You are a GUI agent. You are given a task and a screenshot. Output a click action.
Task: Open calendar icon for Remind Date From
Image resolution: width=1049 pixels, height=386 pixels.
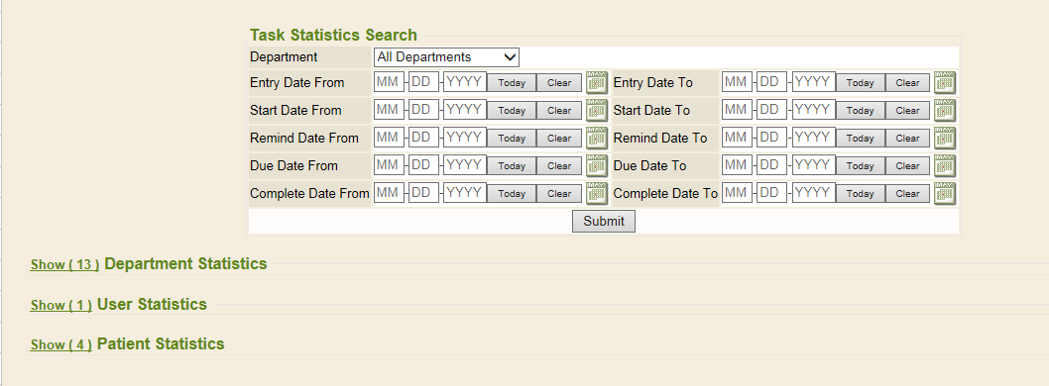pos(597,139)
